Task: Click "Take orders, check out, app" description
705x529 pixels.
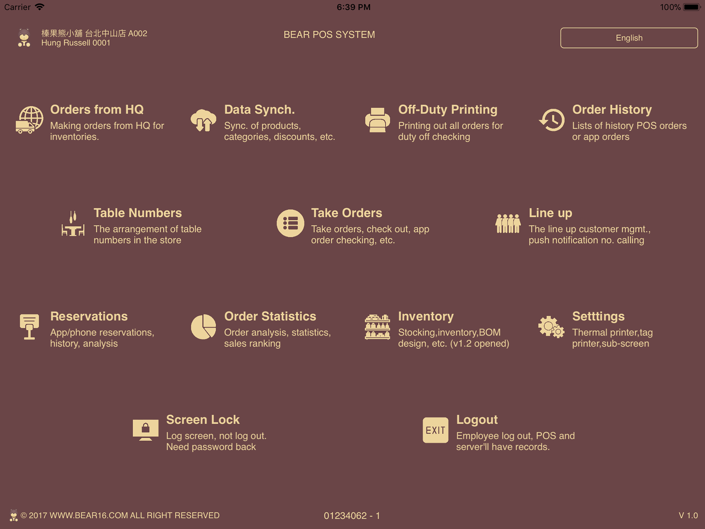Action: click(370, 235)
